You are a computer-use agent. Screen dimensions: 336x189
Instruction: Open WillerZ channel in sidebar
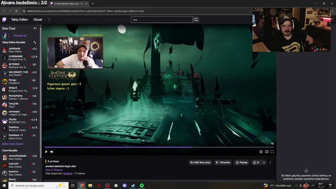20,89
